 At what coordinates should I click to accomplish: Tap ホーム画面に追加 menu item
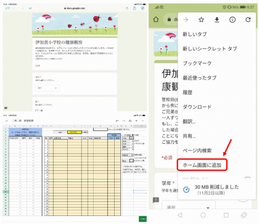tap(202, 165)
